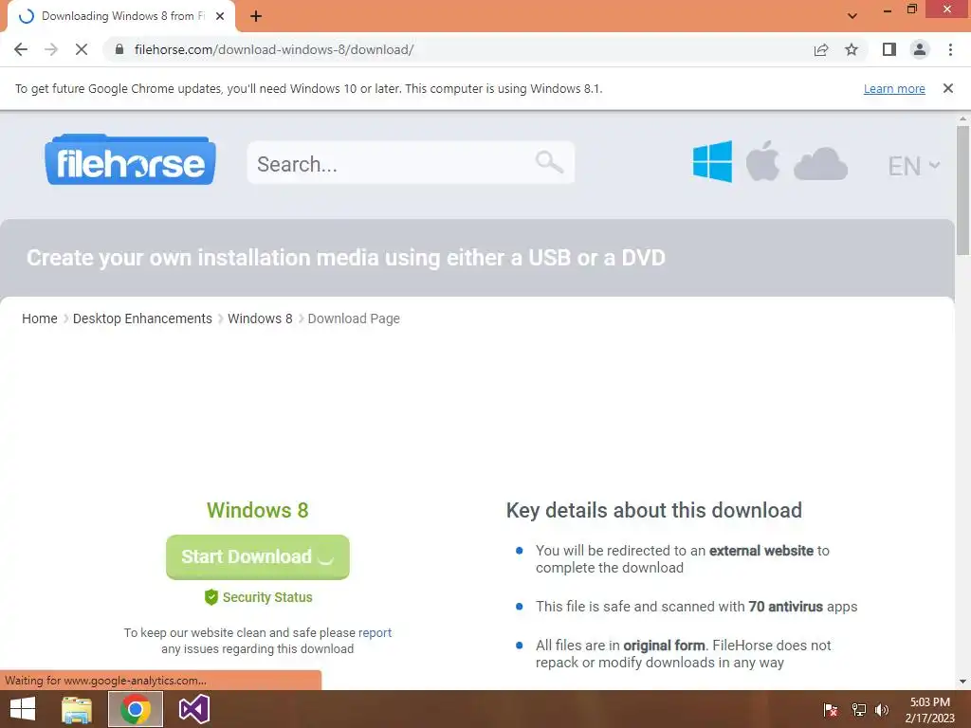Click the FileHorse logo
The height and width of the screenshot is (728, 971).
click(130, 160)
